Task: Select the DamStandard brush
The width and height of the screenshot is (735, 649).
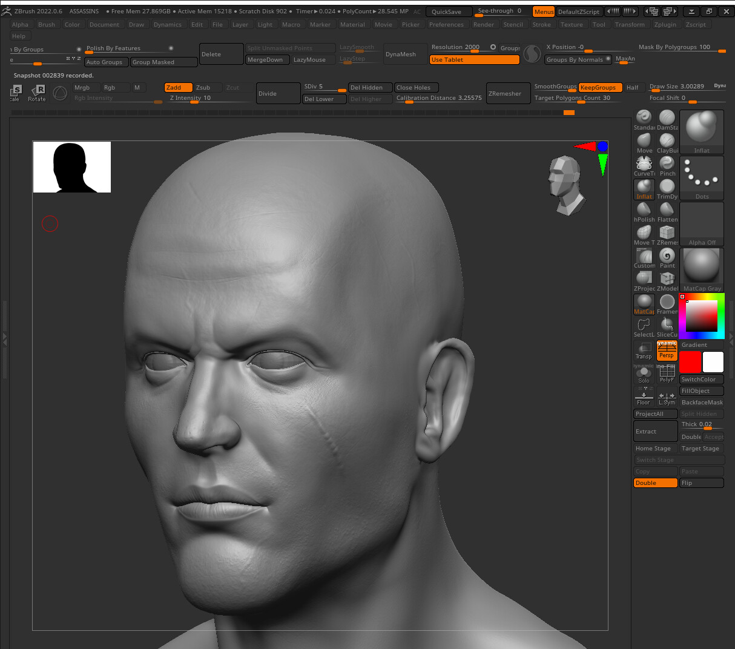Action: click(x=667, y=118)
